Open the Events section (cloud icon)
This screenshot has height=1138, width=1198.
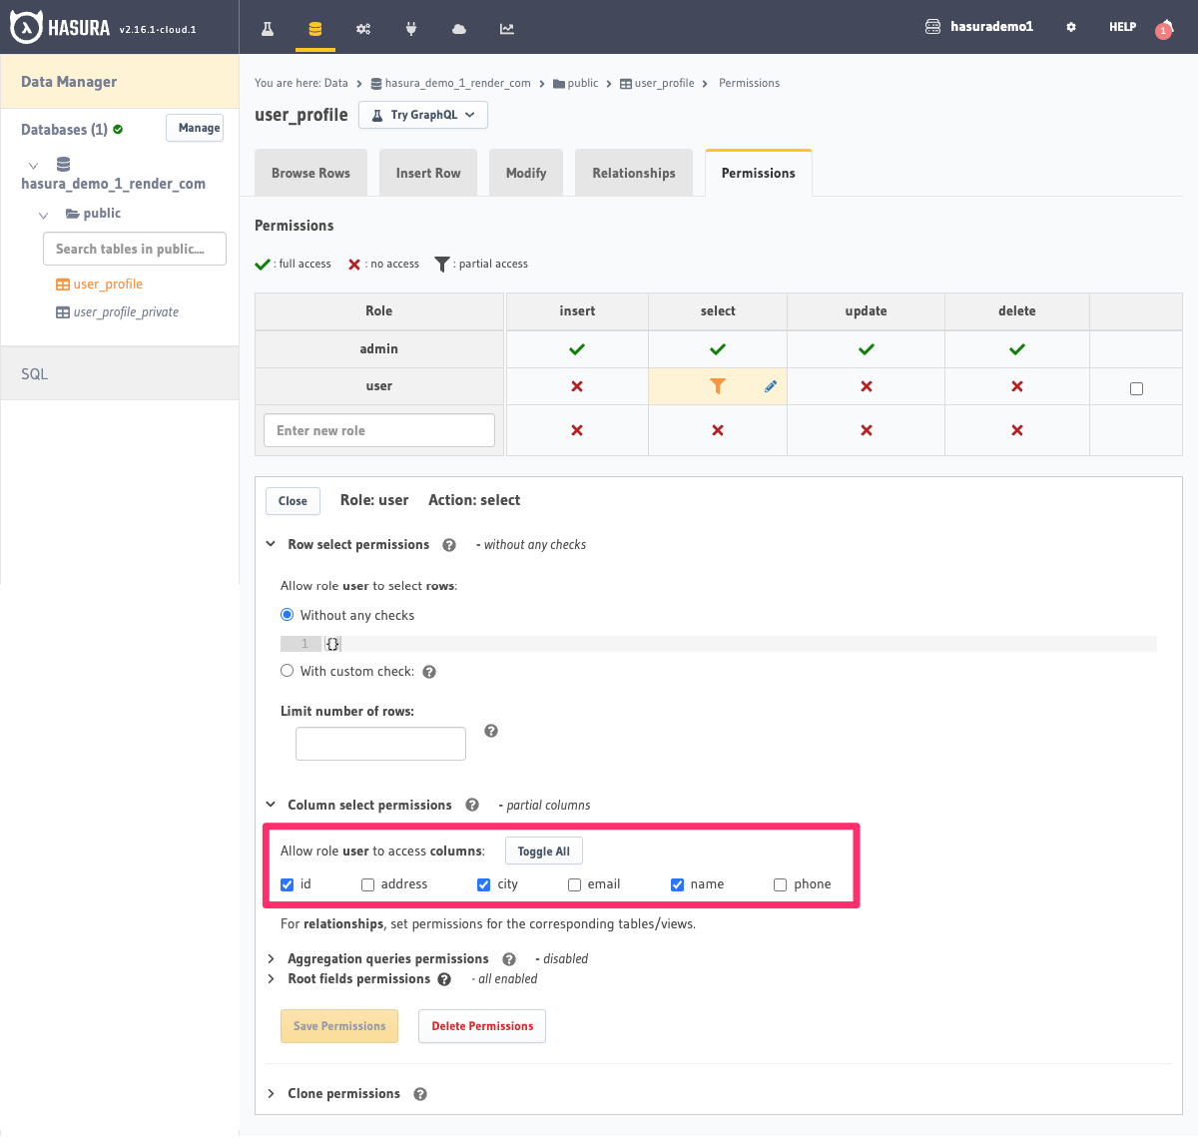(x=458, y=29)
